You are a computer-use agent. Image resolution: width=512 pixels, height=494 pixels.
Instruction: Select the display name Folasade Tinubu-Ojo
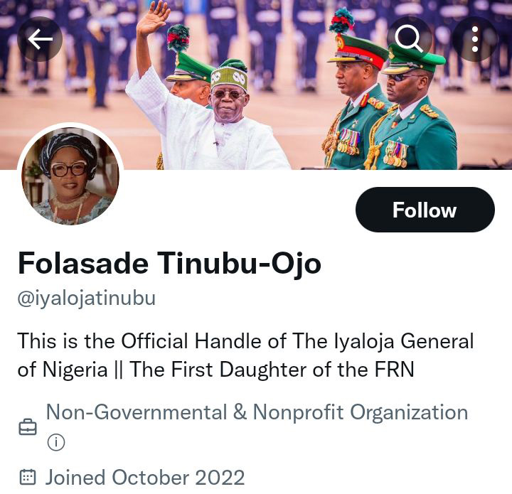pos(169,264)
